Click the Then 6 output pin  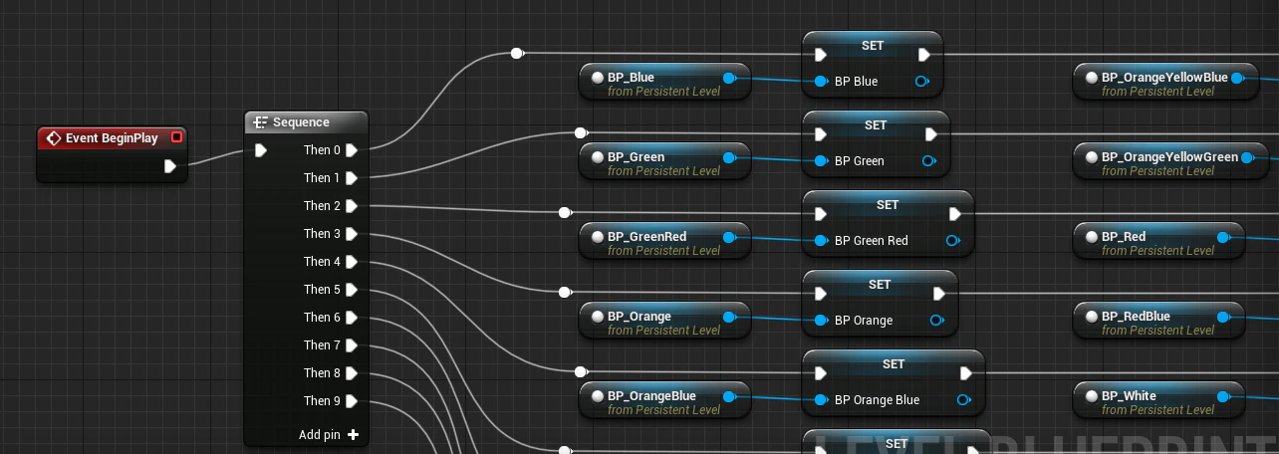point(352,318)
